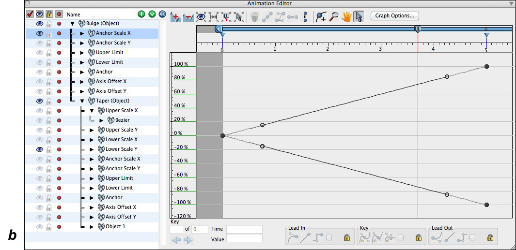Viewport: 516px width, 250px height.
Task: Click the Lead In stepped tangent icon
Action: [x=318, y=237]
